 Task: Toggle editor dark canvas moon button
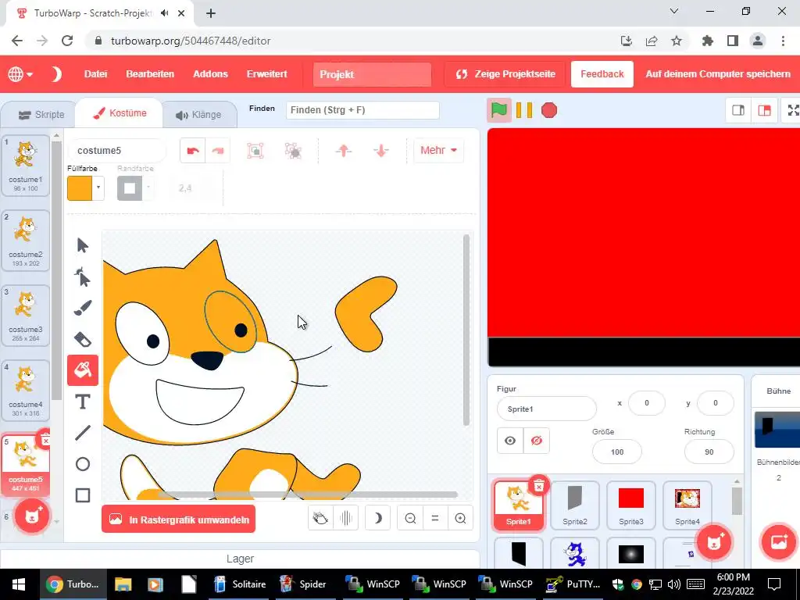377,519
